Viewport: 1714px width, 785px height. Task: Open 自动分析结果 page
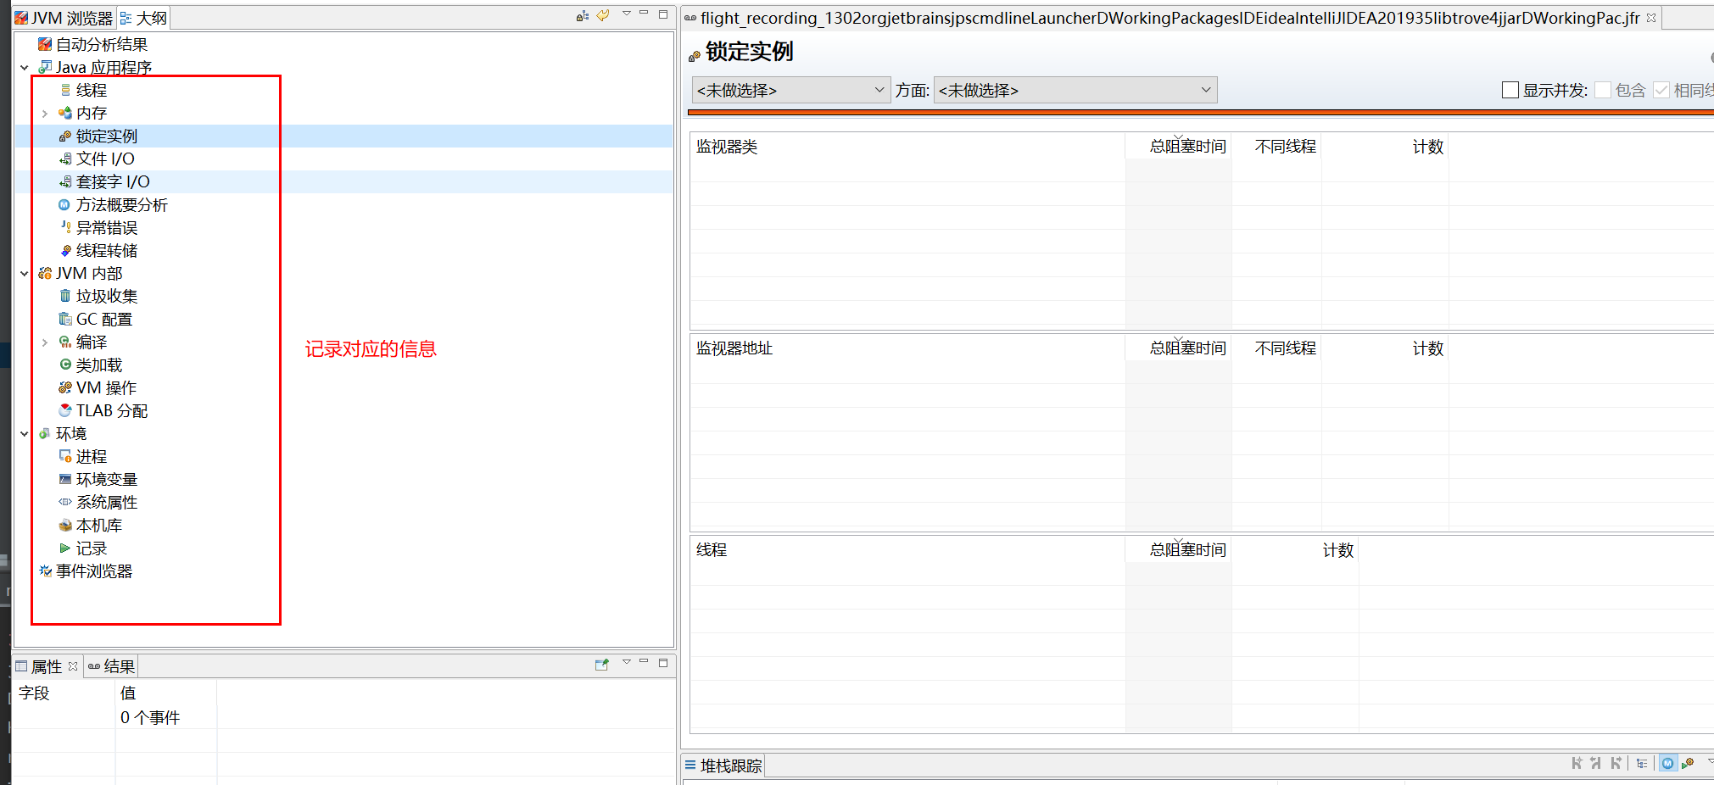[102, 44]
